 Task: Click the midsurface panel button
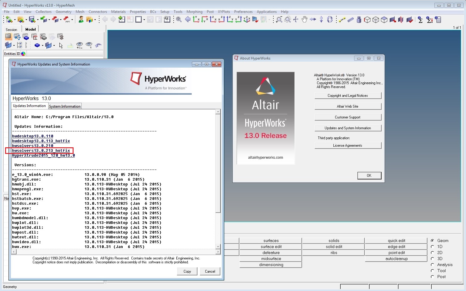click(x=271, y=259)
